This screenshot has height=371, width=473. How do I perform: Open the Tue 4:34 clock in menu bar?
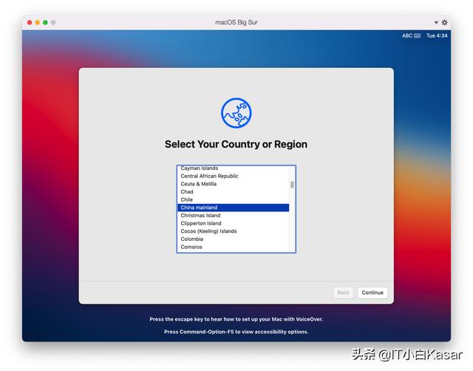[x=437, y=35]
